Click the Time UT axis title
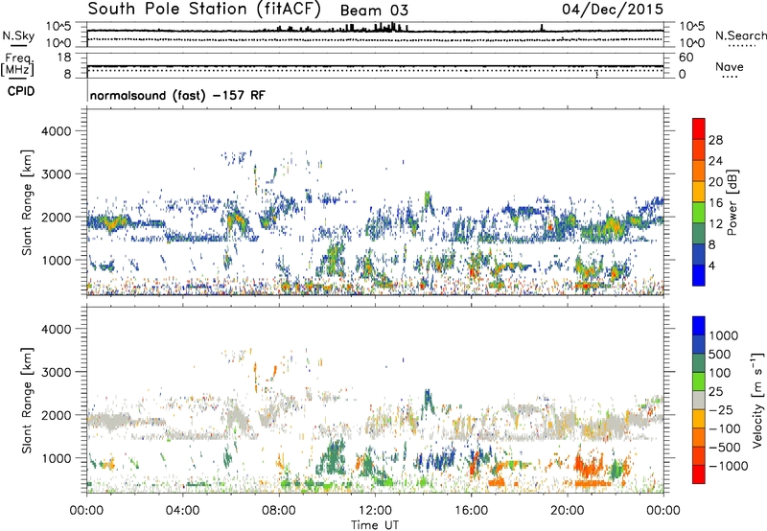 (375, 525)
